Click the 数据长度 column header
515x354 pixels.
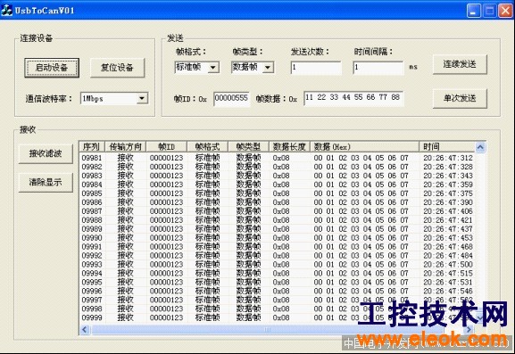pos(289,146)
